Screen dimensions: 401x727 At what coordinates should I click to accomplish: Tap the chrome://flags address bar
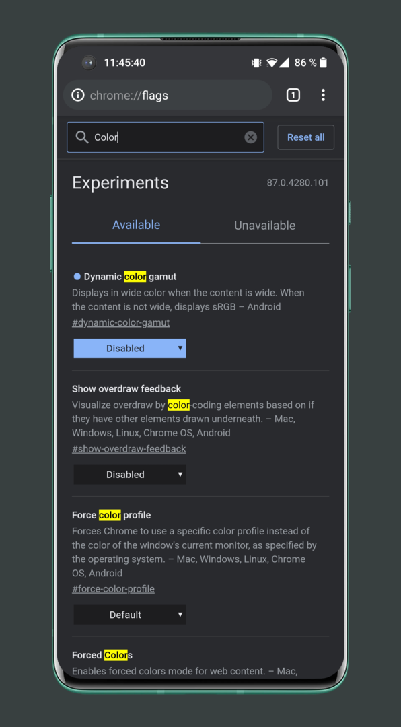click(x=168, y=95)
